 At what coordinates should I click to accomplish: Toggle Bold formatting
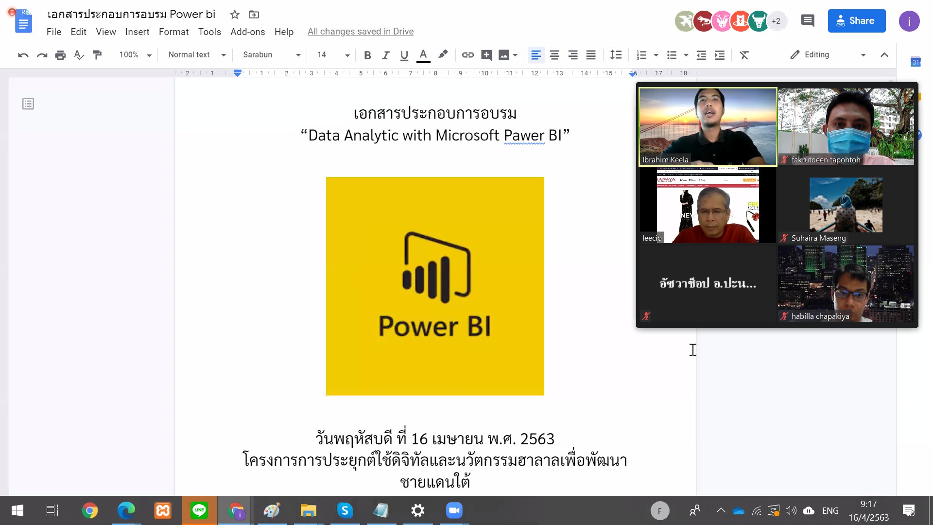[367, 55]
